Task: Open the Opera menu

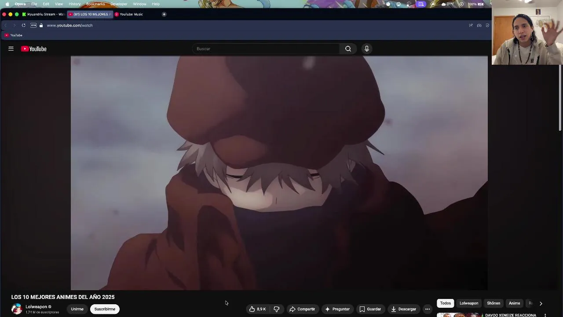Action: coord(20,4)
